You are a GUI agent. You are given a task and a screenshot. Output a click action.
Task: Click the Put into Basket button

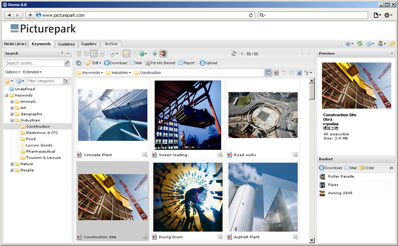coord(160,63)
